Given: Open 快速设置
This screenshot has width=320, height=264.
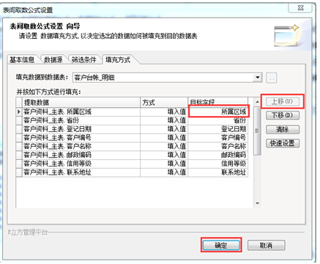Looking at the screenshot, I should (283, 143).
